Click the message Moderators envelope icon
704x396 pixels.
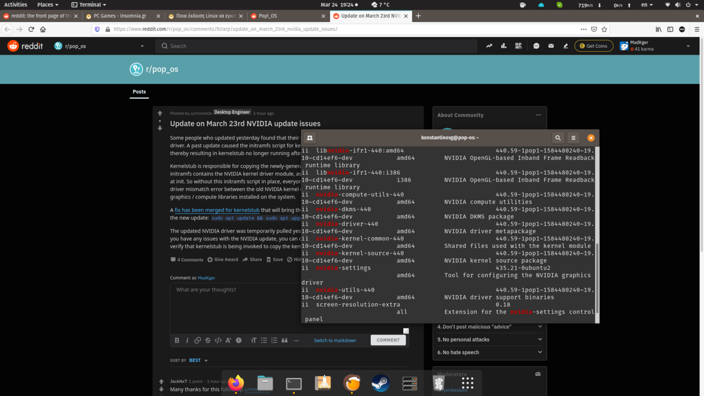click(538, 374)
